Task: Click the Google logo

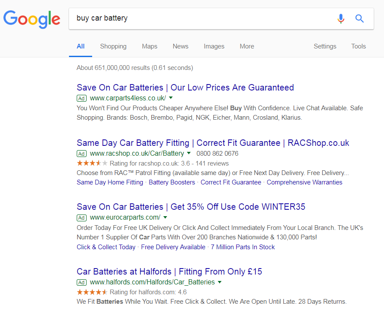Action: click(x=32, y=19)
